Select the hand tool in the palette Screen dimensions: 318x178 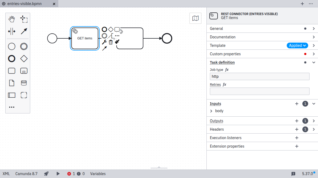[12, 19]
